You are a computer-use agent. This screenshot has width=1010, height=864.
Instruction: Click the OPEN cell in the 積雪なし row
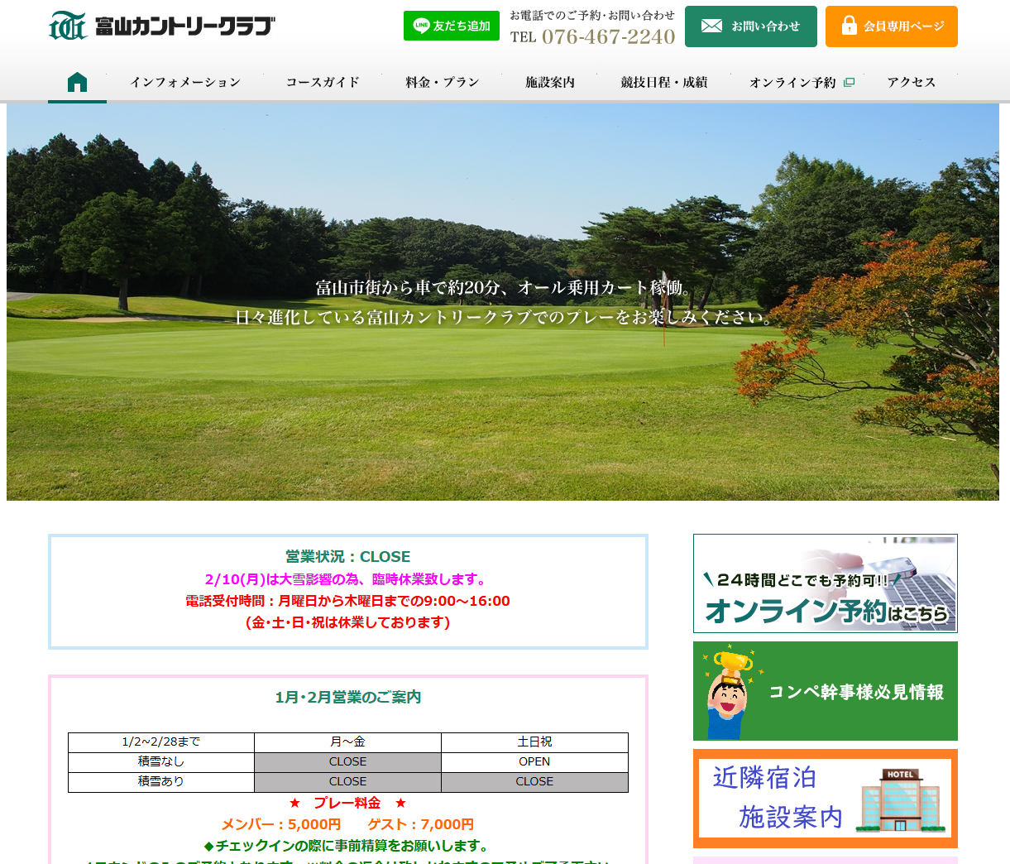point(535,762)
